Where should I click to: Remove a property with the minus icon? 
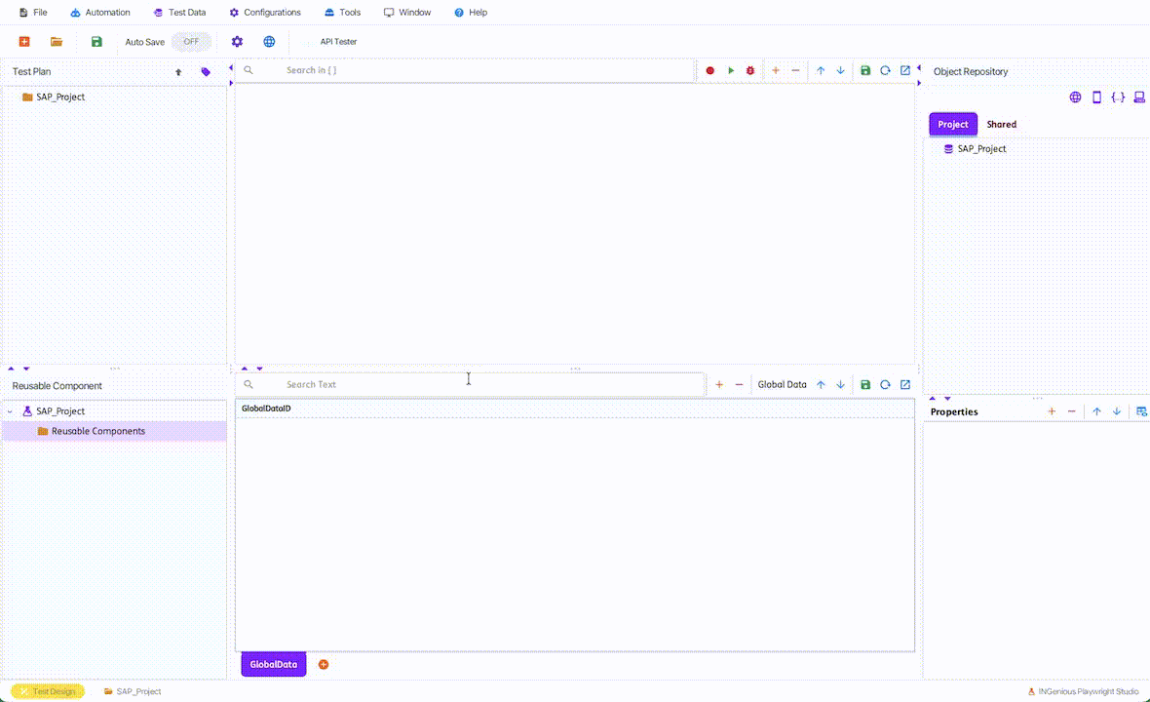(x=1071, y=411)
